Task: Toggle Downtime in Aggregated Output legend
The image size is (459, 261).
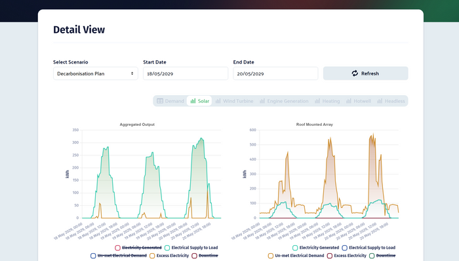Action: tap(205, 256)
